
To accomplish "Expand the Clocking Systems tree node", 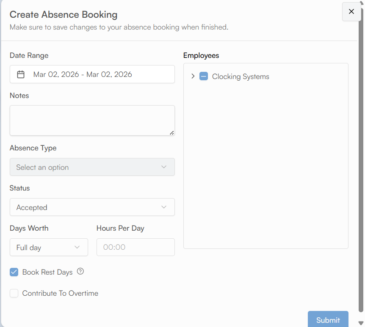I will tap(193, 76).
